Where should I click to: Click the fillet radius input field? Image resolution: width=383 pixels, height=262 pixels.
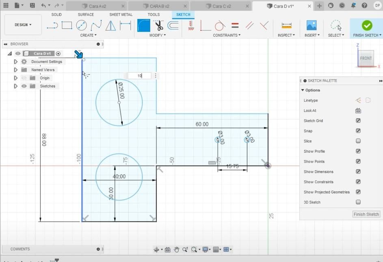[x=139, y=76]
